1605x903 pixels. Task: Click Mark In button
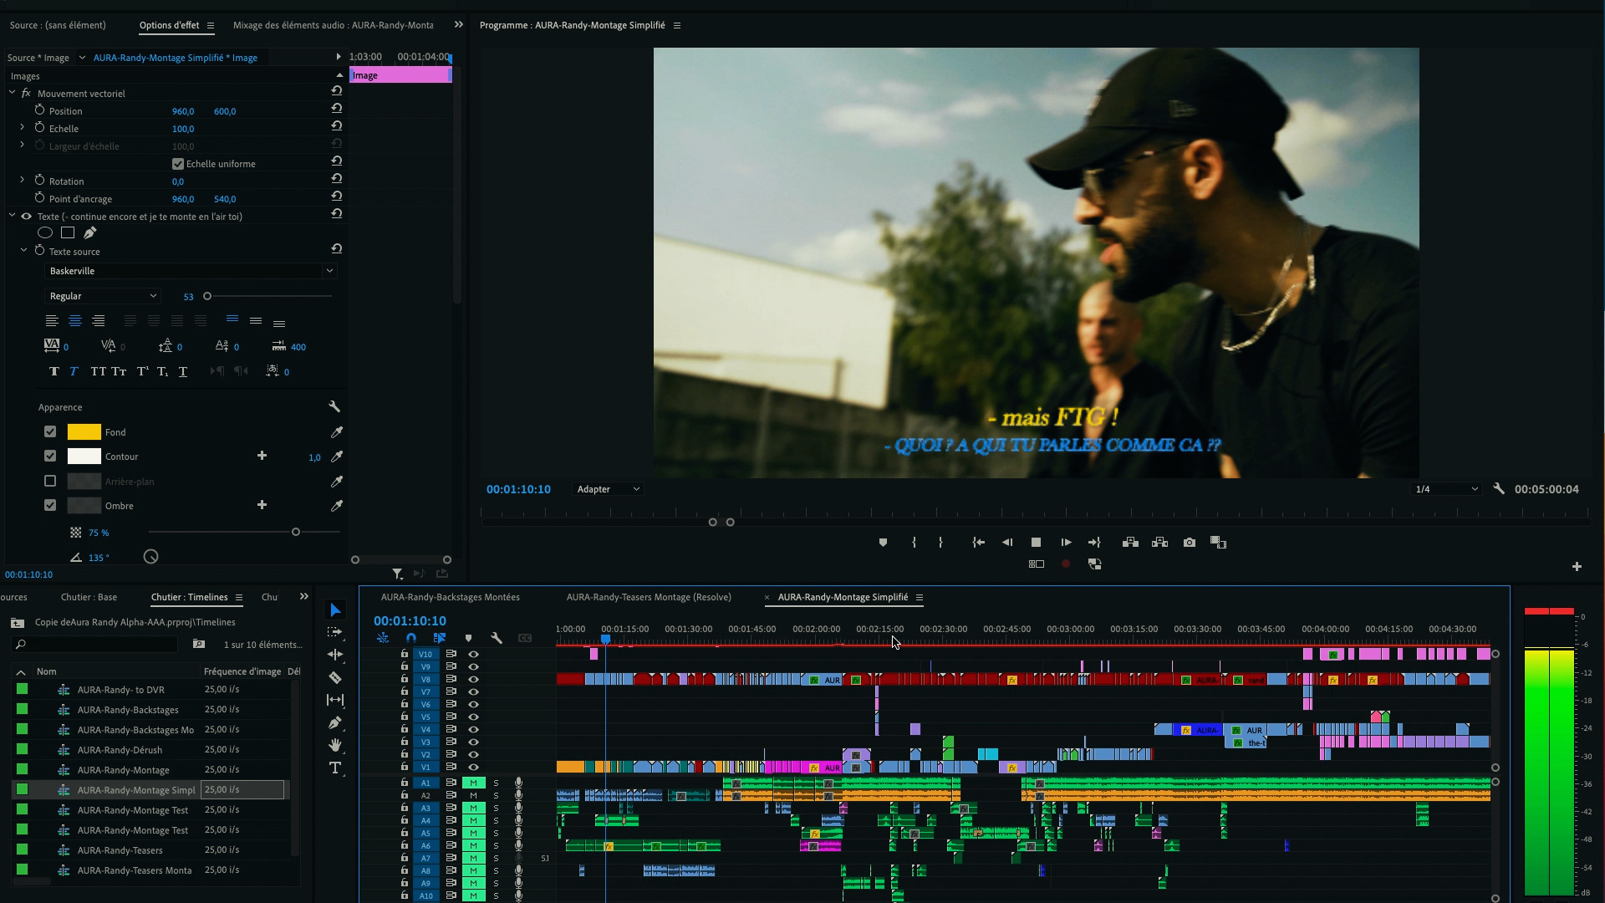[x=914, y=543]
